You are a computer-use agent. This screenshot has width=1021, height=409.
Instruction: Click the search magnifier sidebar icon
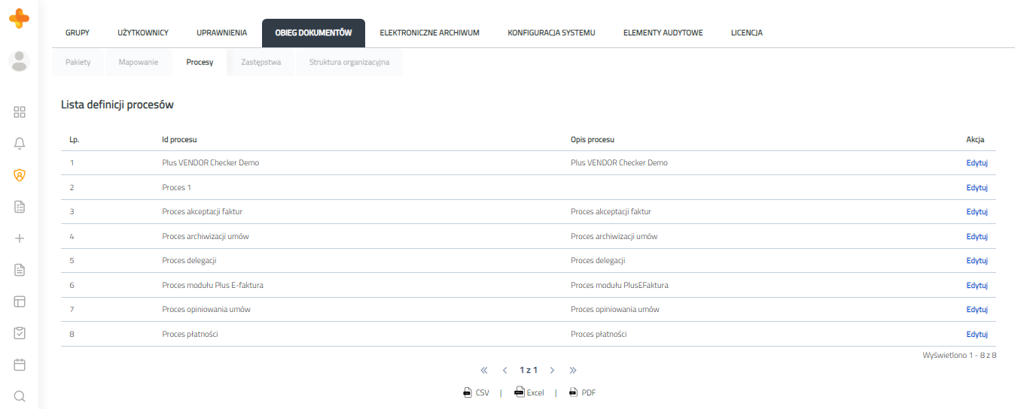[x=20, y=396]
